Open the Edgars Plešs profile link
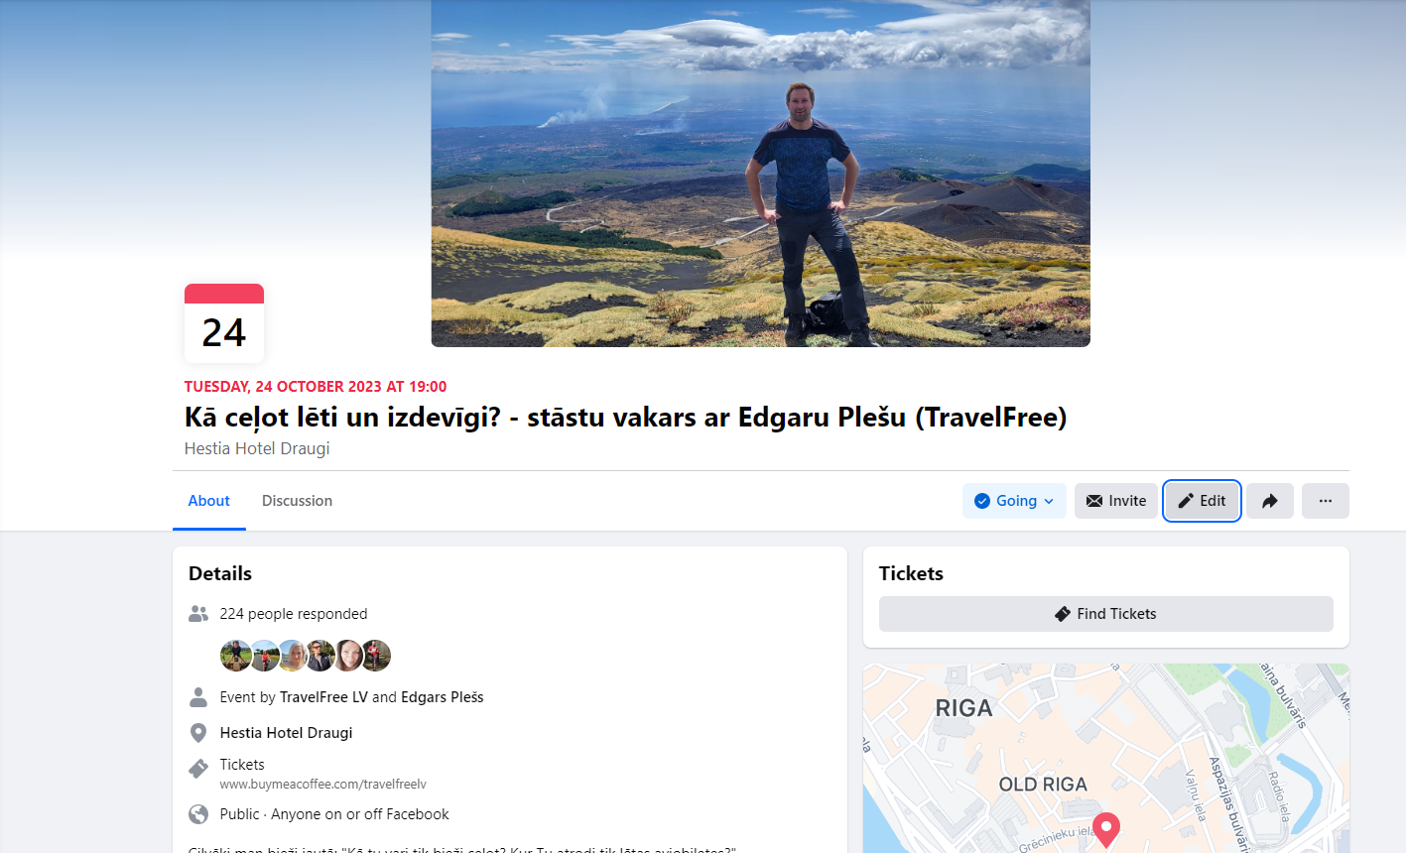Screen dimensions: 1406x853 (443, 697)
